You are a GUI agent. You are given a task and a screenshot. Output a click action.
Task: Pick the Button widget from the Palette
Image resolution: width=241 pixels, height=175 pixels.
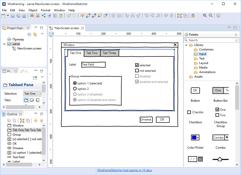195,95
